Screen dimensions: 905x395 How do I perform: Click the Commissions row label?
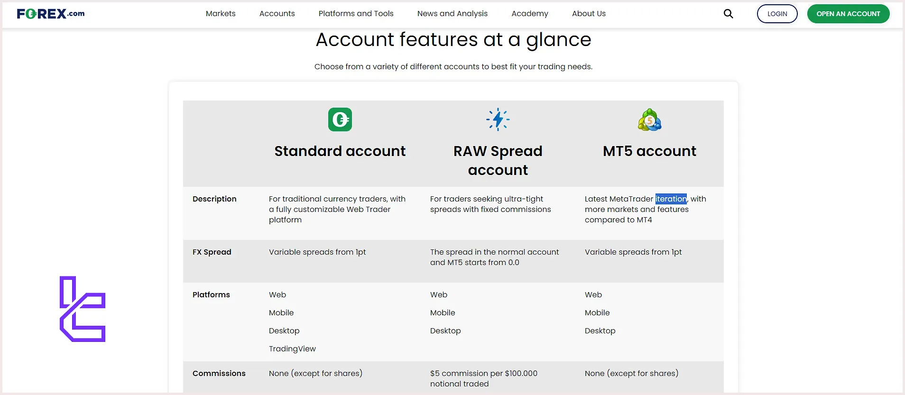tap(219, 374)
